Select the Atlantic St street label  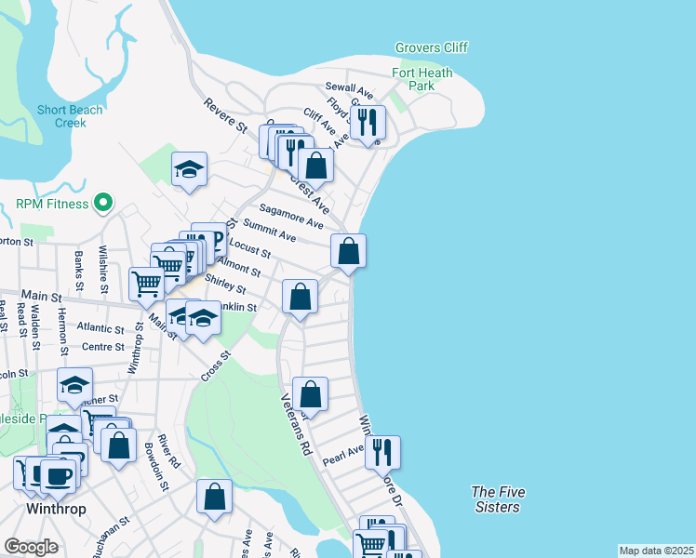pyautogui.click(x=100, y=328)
